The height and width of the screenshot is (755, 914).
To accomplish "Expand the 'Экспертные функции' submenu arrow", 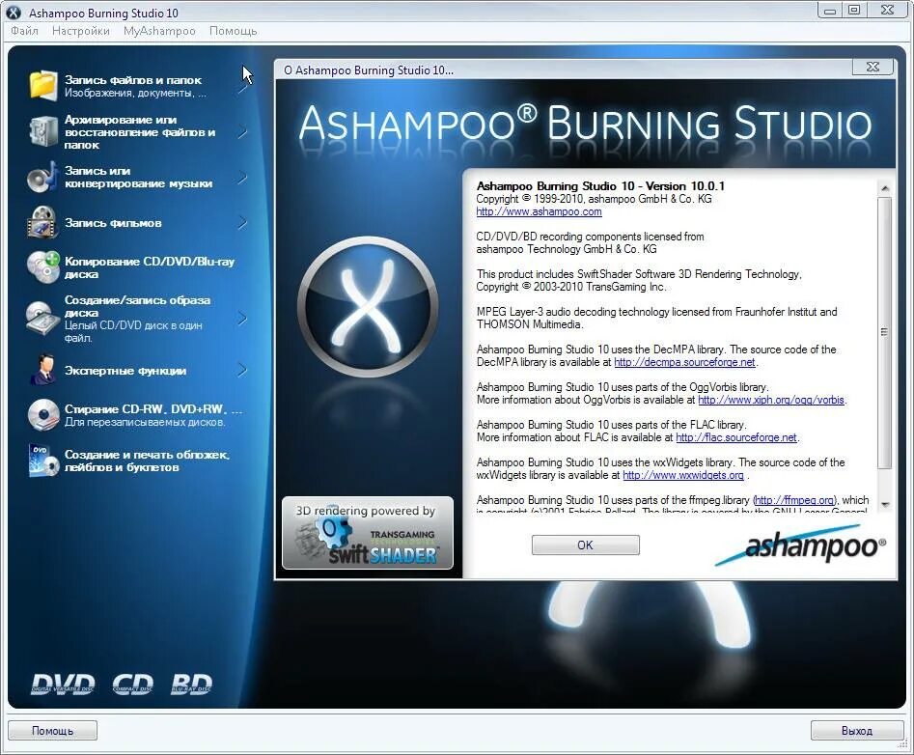I will 242,370.
